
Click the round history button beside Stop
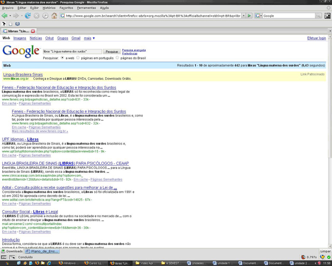[45, 16]
